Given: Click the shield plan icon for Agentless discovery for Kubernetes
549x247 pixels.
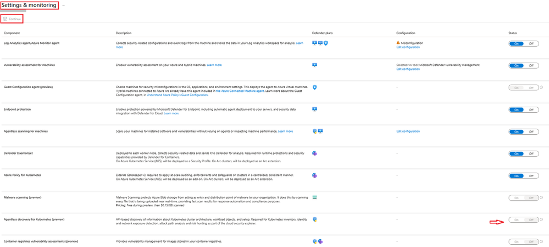Looking at the screenshot, I should pyautogui.click(x=314, y=219).
